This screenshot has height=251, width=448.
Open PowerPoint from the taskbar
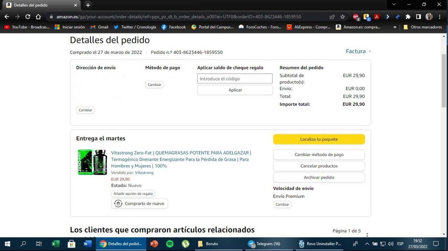(x=154, y=244)
